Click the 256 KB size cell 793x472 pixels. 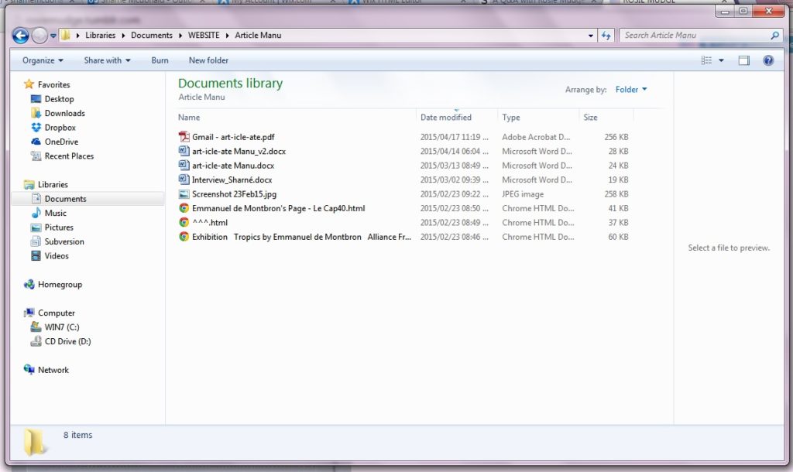pyautogui.click(x=616, y=137)
